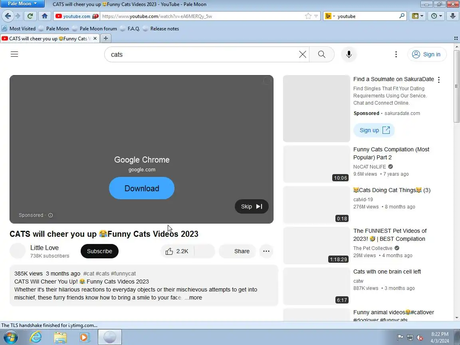Open the search engine selector dropdown

(x=330, y=16)
